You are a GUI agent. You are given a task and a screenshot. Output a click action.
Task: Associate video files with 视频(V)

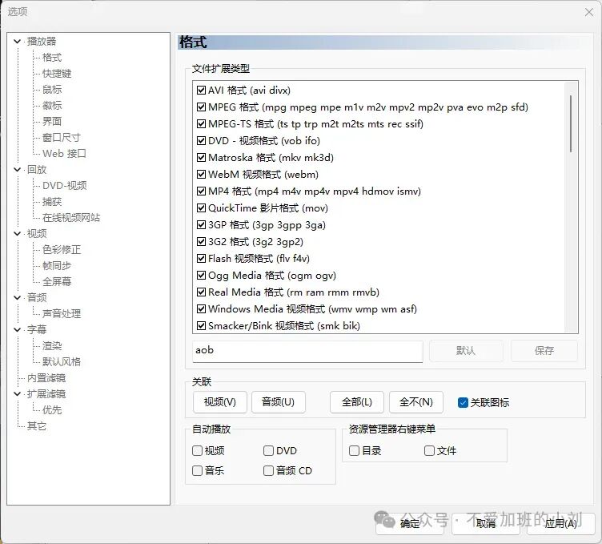click(x=220, y=402)
